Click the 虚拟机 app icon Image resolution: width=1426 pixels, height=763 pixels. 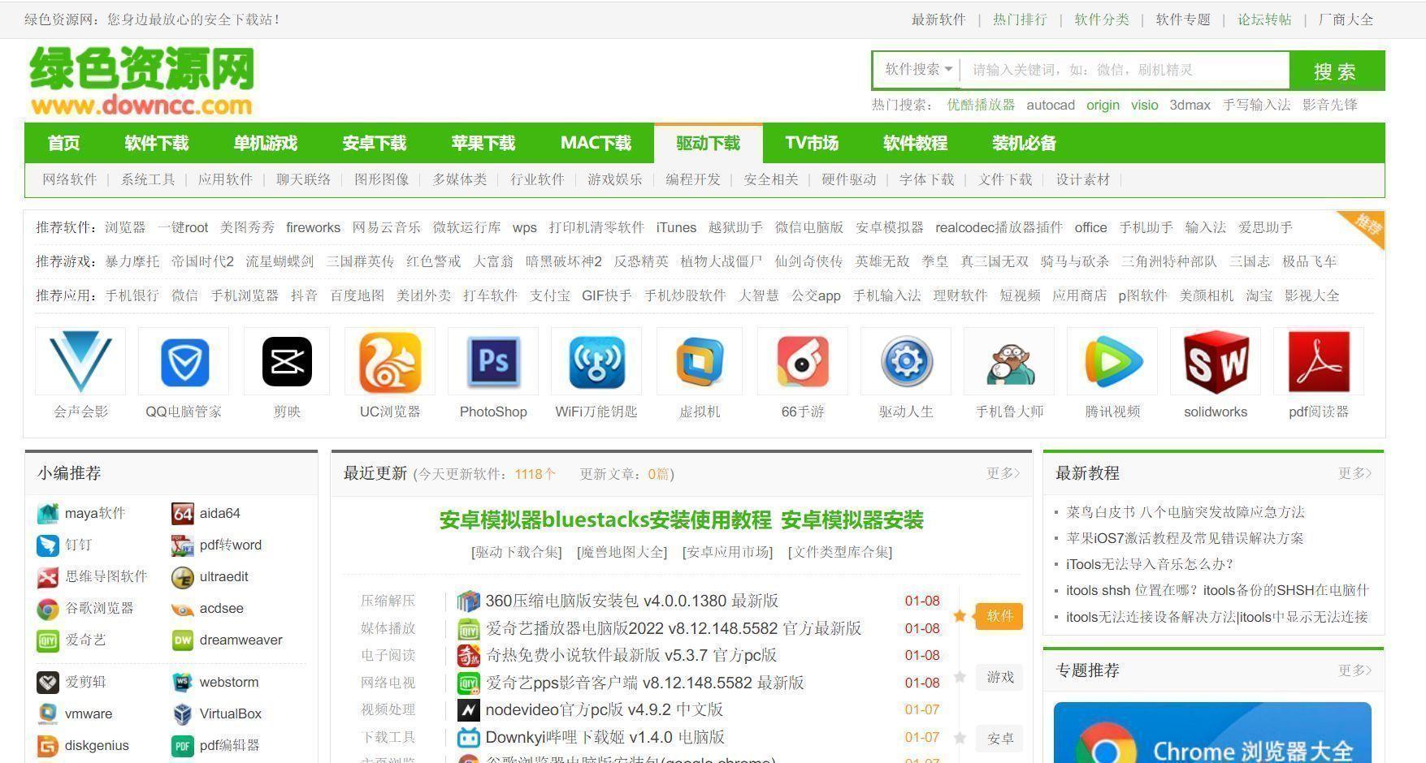700,361
